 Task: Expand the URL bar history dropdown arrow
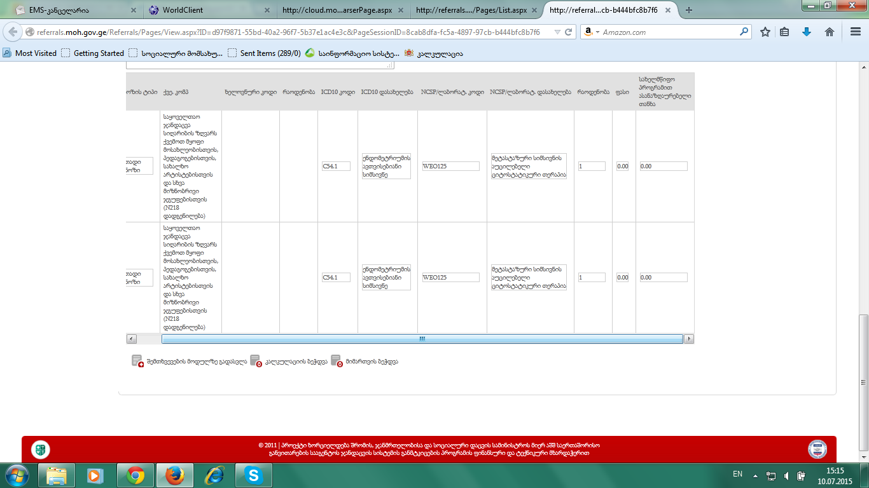coord(557,32)
